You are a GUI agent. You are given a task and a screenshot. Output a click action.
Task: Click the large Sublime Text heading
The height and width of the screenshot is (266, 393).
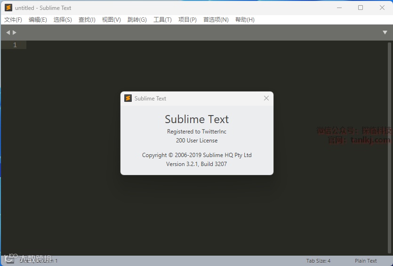197,119
